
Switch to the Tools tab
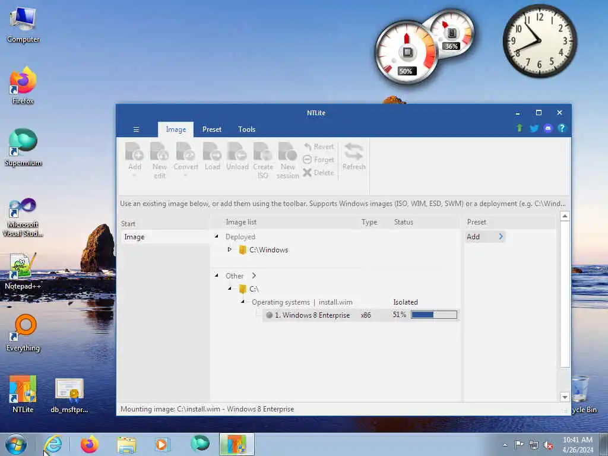(x=246, y=129)
